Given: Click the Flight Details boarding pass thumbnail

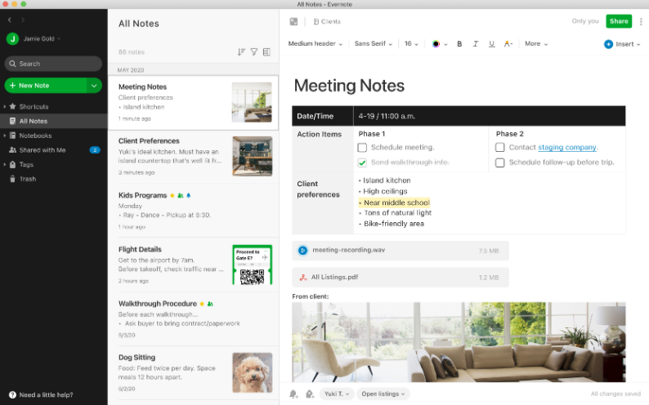Looking at the screenshot, I should tap(252, 265).
